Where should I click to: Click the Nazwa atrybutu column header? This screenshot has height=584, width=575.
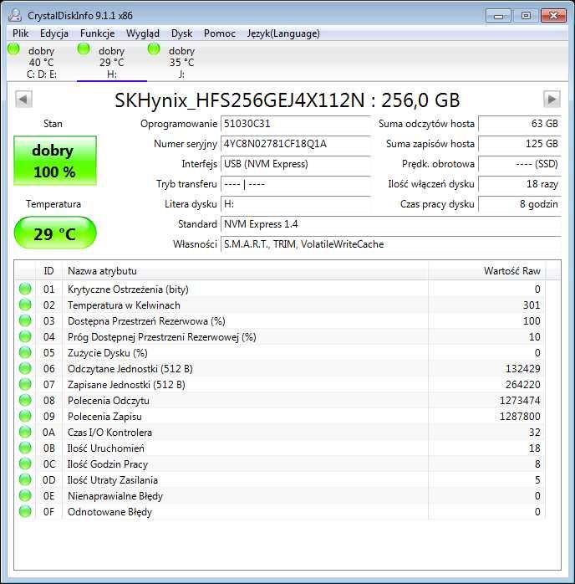(x=245, y=271)
